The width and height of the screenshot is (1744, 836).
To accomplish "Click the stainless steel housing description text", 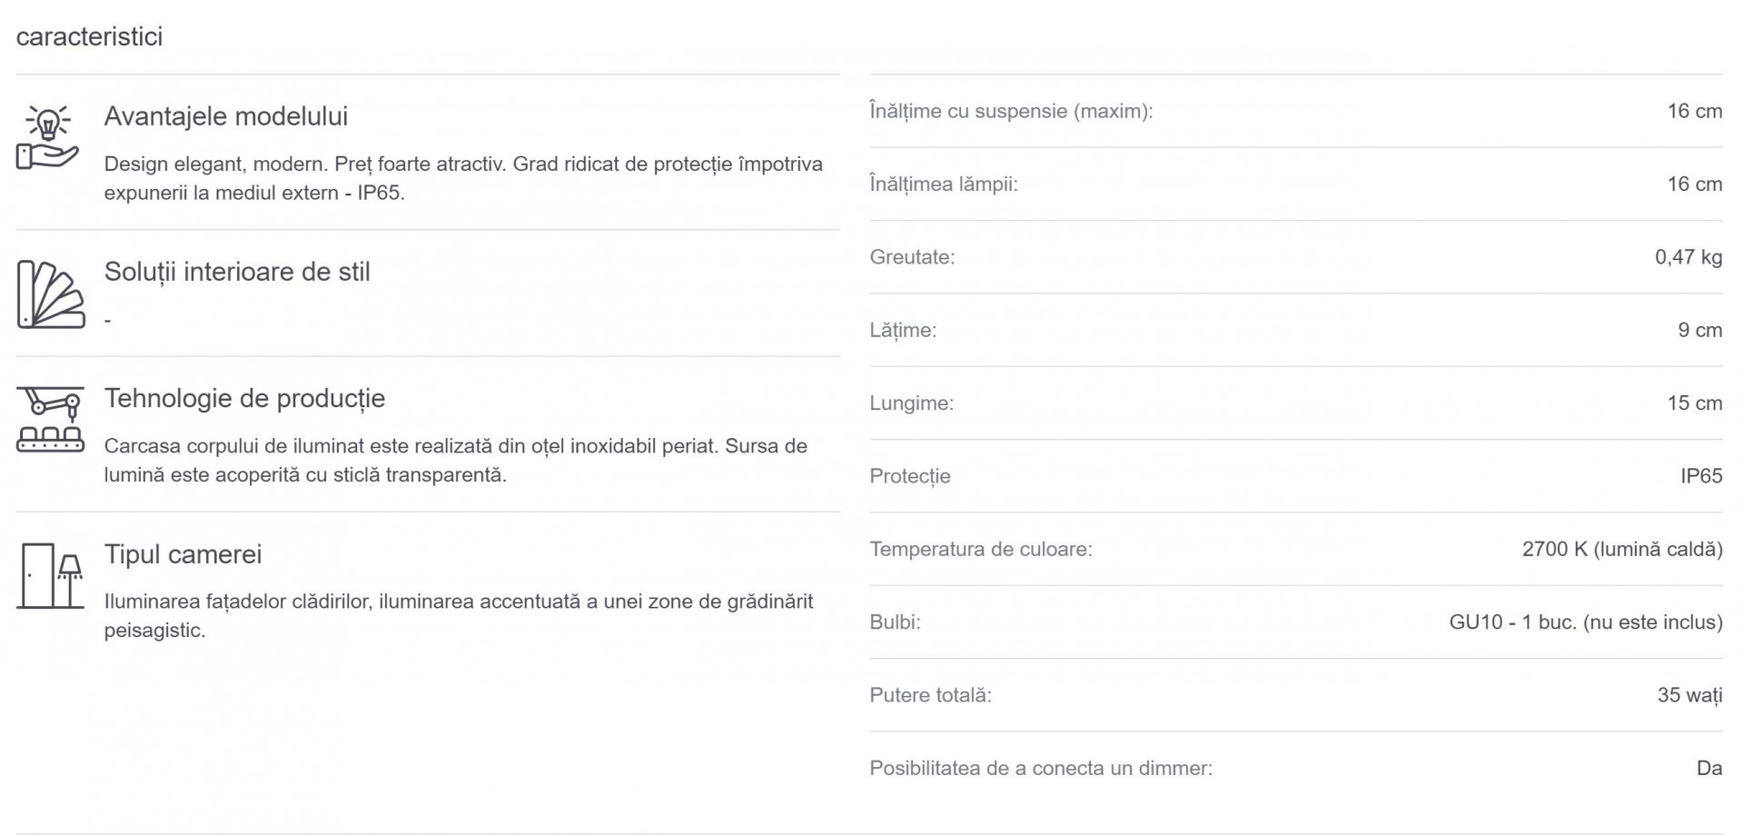I will click(x=456, y=461).
